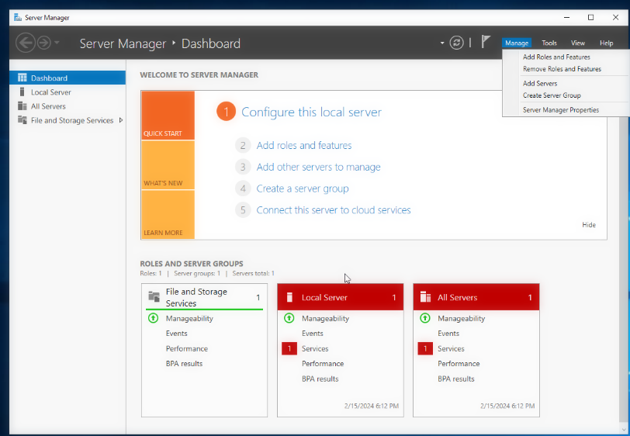Select Local Server in navigation pane
This screenshot has height=436, width=630.
point(67,92)
